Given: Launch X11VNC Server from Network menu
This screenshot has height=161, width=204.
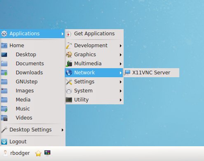Looking at the screenshot, I should [x=151, y=73].
